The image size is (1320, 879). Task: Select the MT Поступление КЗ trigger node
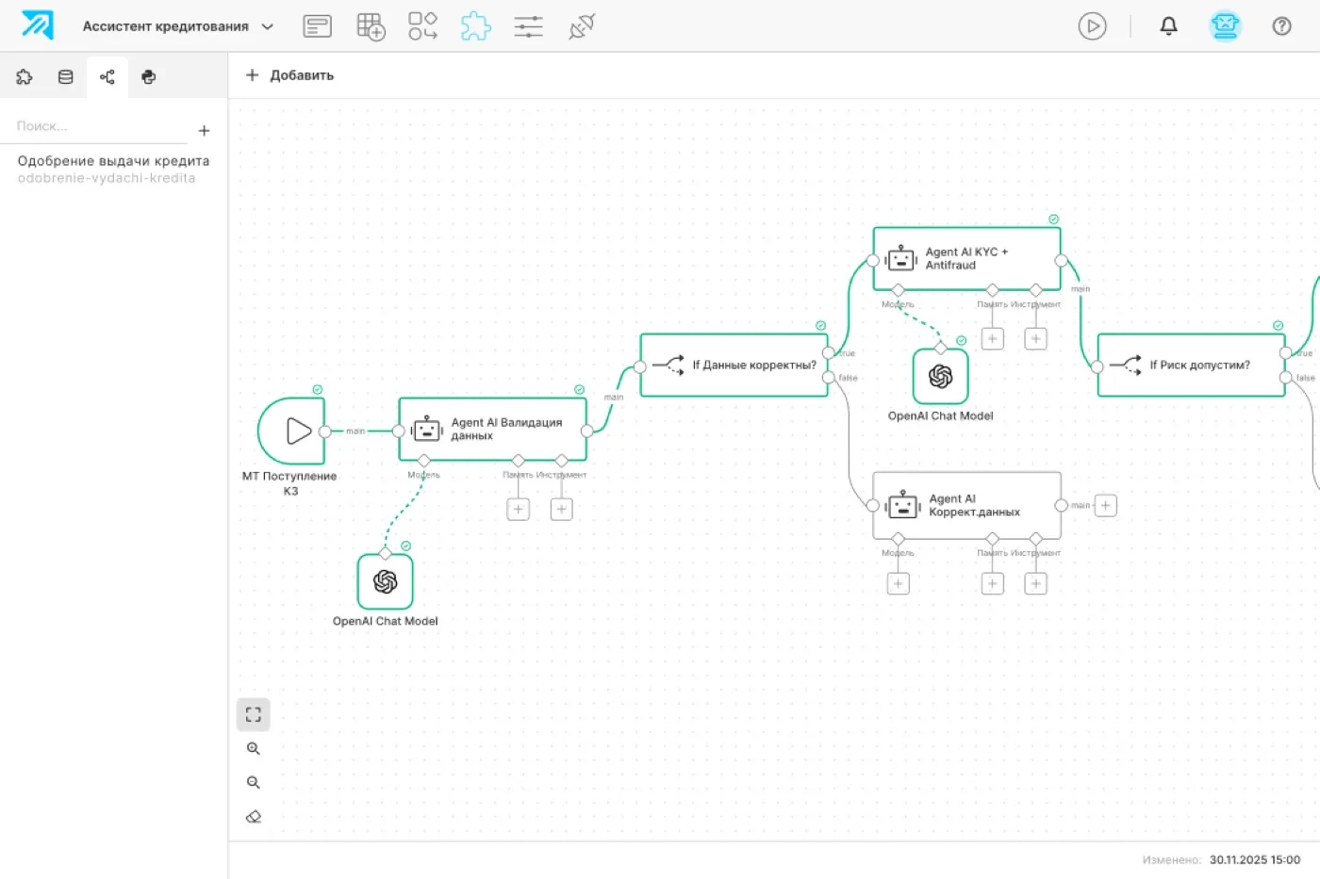point(291,431)
